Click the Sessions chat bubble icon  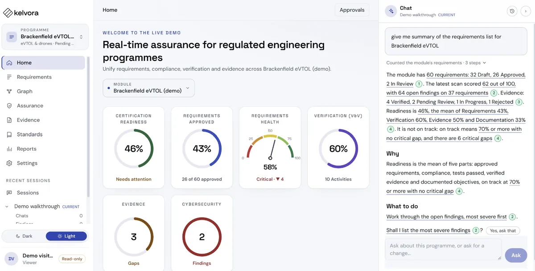click(x=9, y=193)
